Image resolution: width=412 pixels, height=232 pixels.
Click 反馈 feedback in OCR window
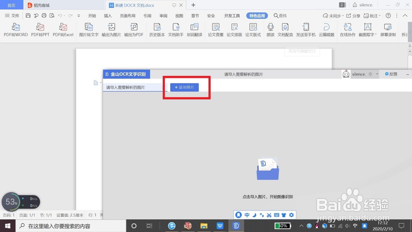[x=391, y=74]
